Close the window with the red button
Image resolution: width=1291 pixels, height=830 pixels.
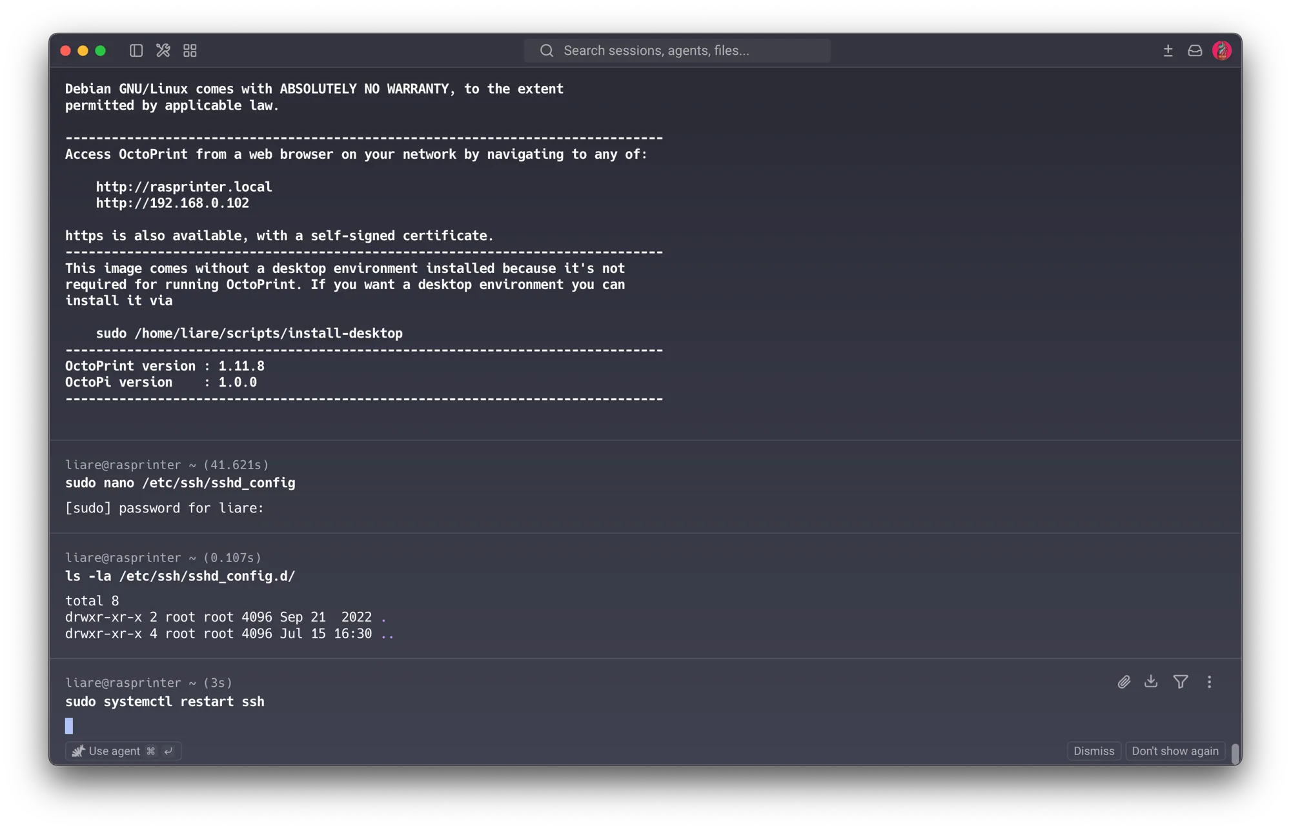tap(65, 50)
